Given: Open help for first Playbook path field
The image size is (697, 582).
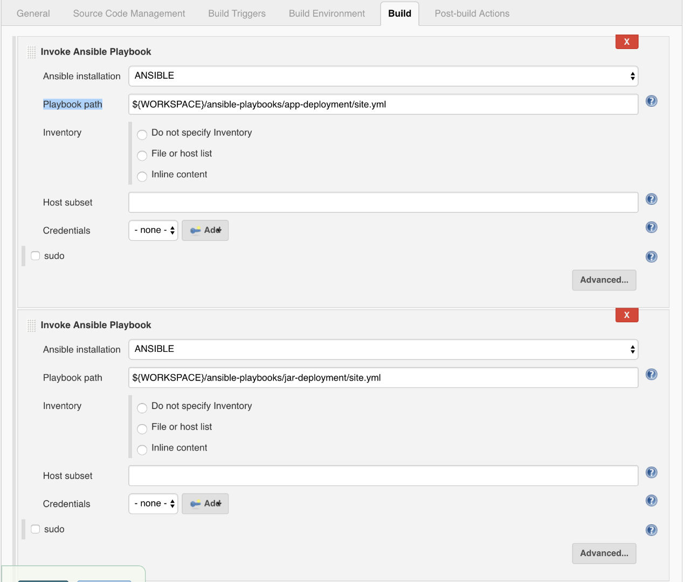Looking at the screenshot, I should pyautogui.click(x=651, y=101).
